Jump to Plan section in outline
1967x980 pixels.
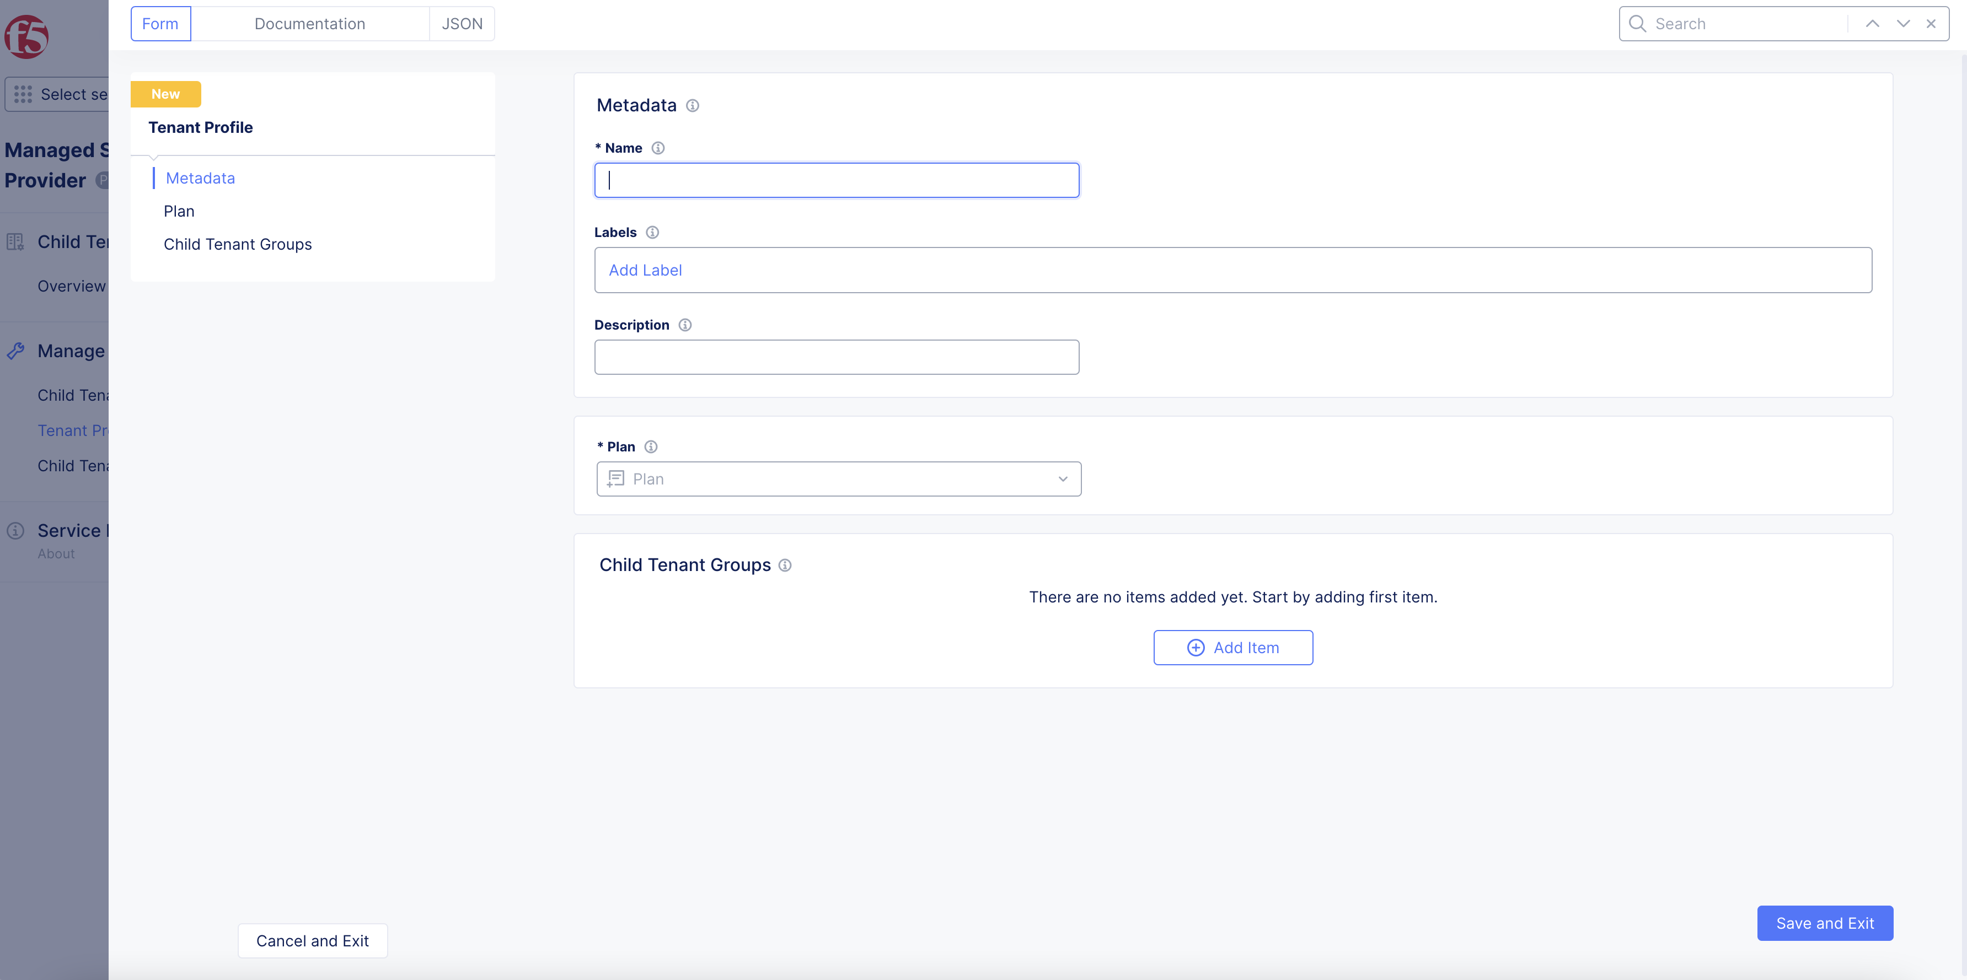(179, 212)
